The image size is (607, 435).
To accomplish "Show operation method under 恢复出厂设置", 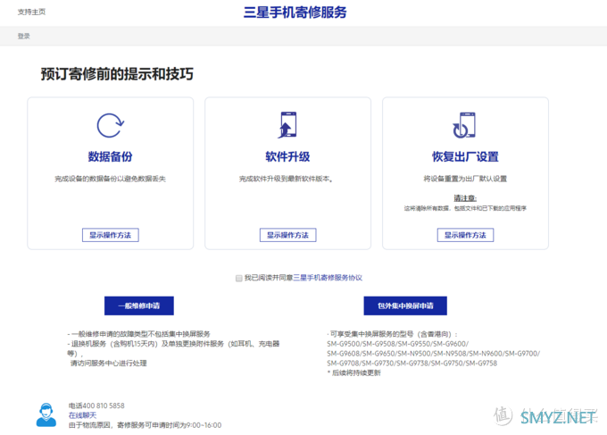I will coord(465,235).
